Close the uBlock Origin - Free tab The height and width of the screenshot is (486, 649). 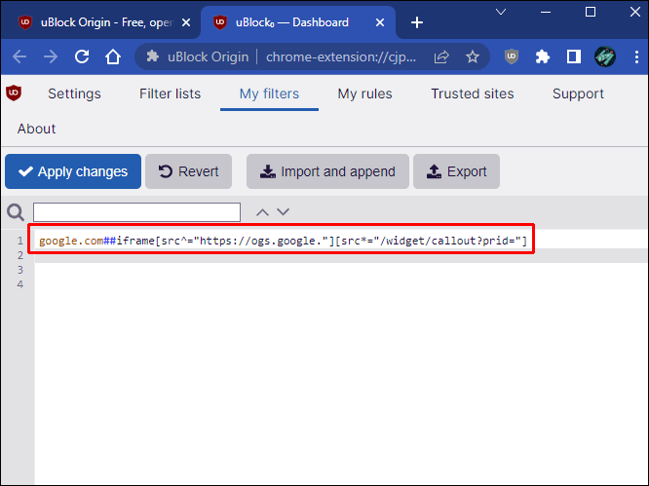(x=186, y=22)
